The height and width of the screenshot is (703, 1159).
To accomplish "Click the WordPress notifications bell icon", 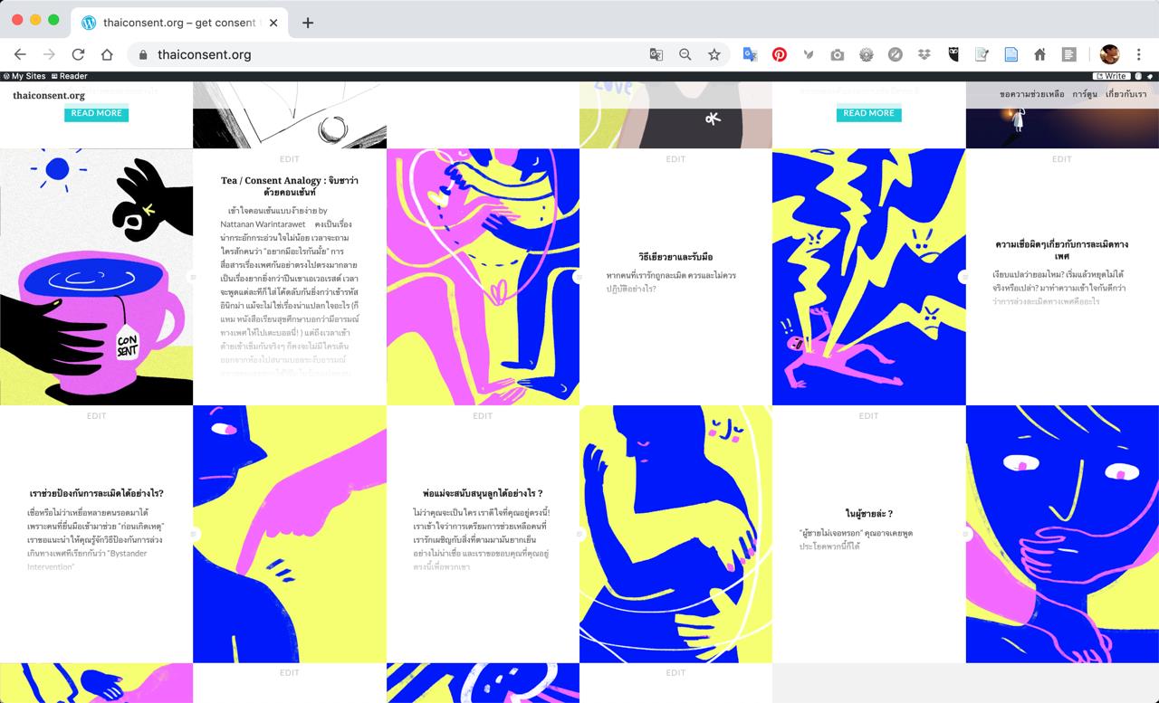I will click(x=1152, y=76).
